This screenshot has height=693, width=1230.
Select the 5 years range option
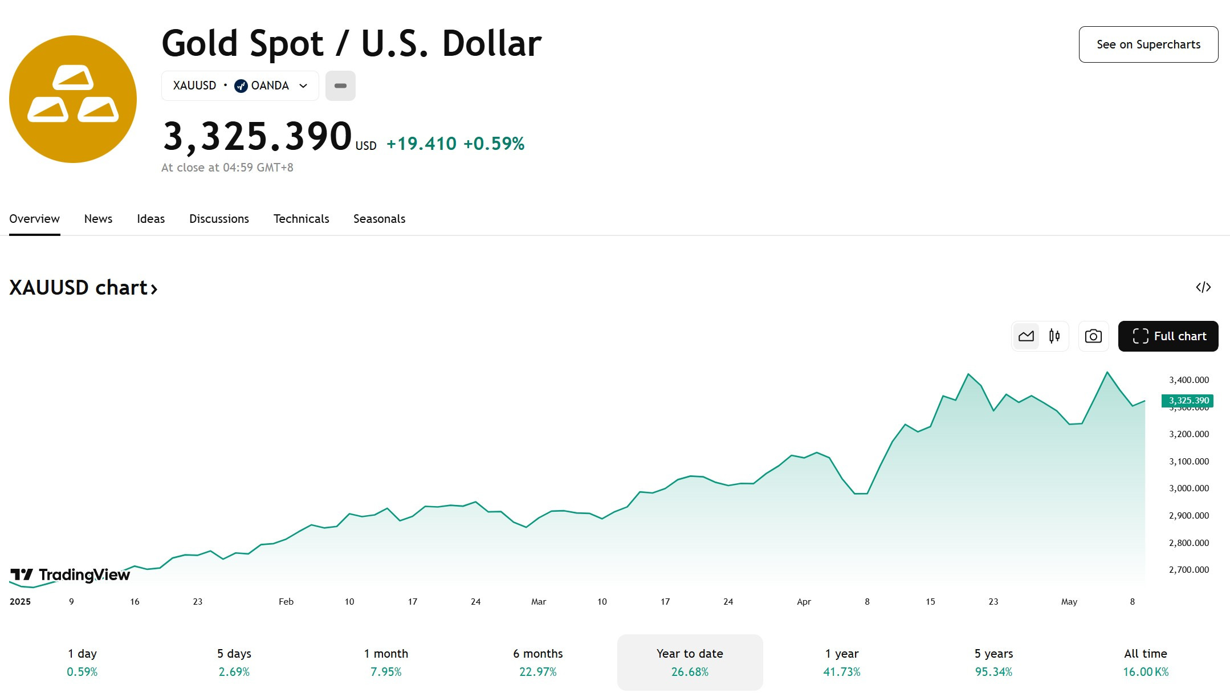(x=993, y=662)
